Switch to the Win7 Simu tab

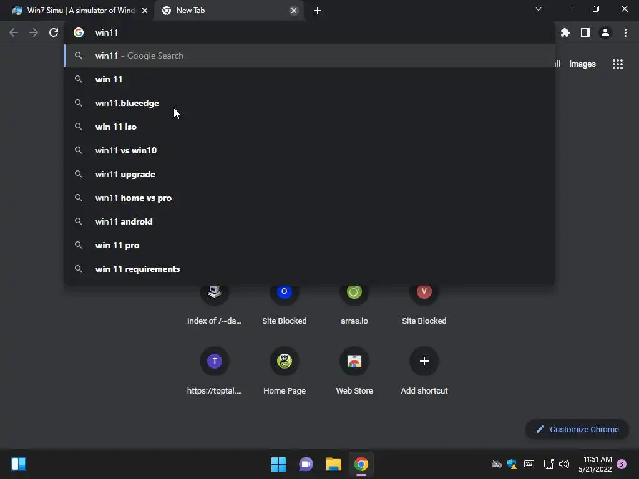pos(77,11)
